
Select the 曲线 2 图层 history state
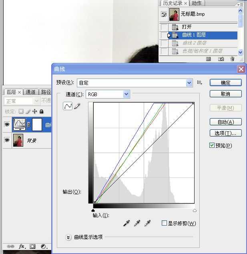[x=203, y=43]
